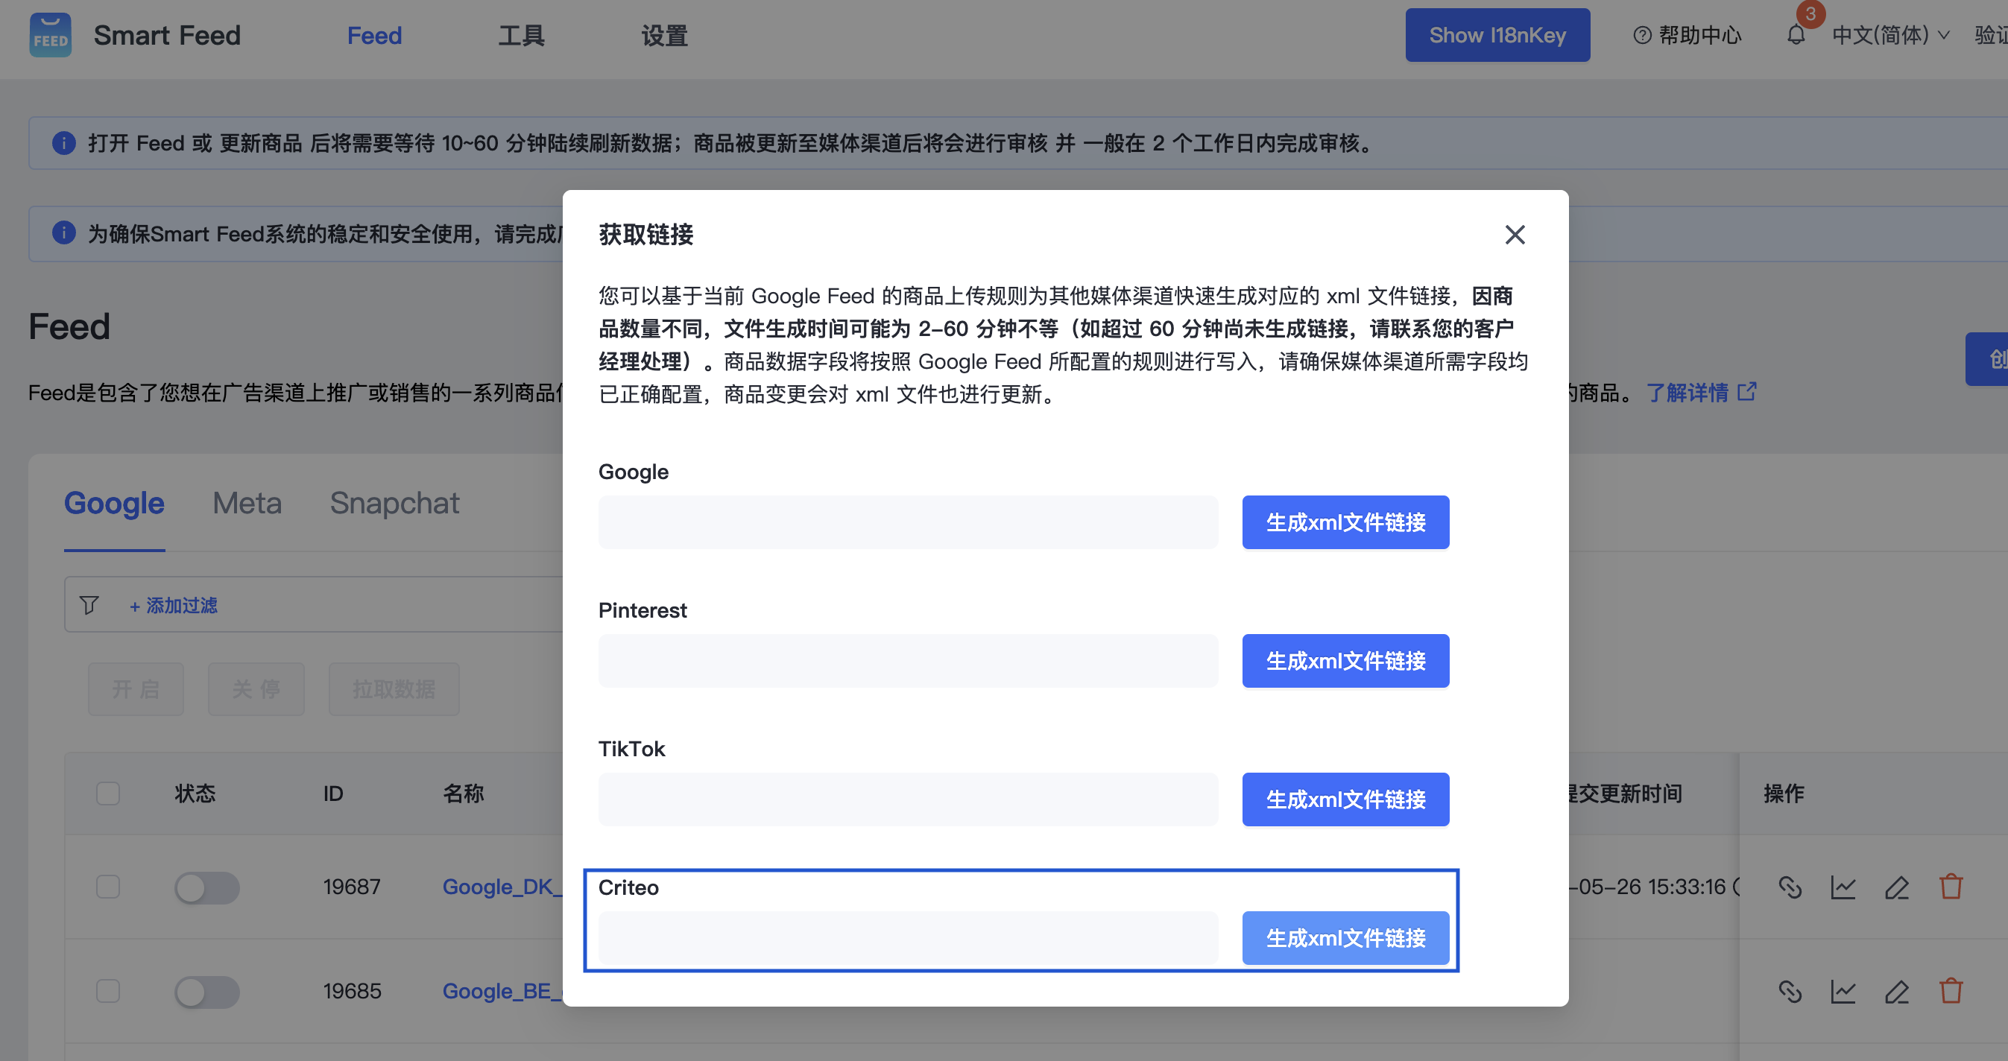
Task: Click the edit pencil for row 19687
Action: (x=1896, y=887)
